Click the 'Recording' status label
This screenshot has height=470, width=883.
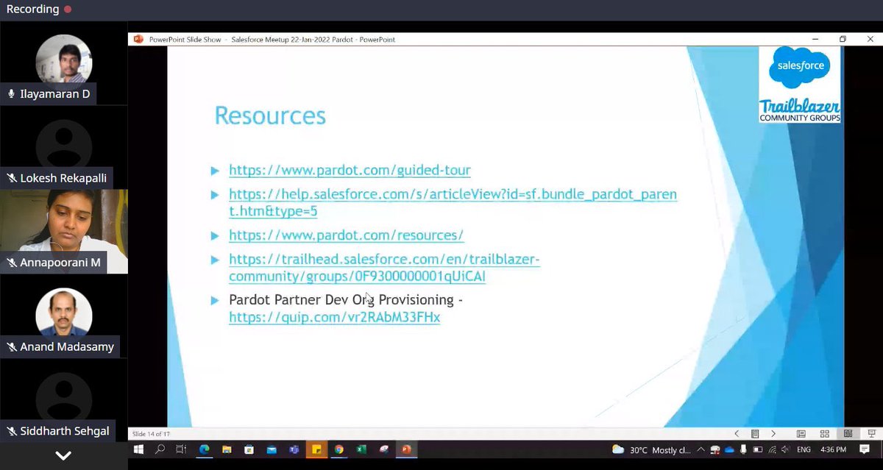(x=32, y=10)
